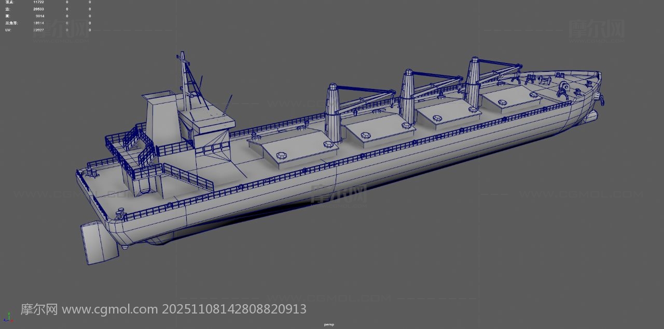664x329 pixels.
Task: Open the www.cgmol.com watermark link
Action: tap(109, 309)
